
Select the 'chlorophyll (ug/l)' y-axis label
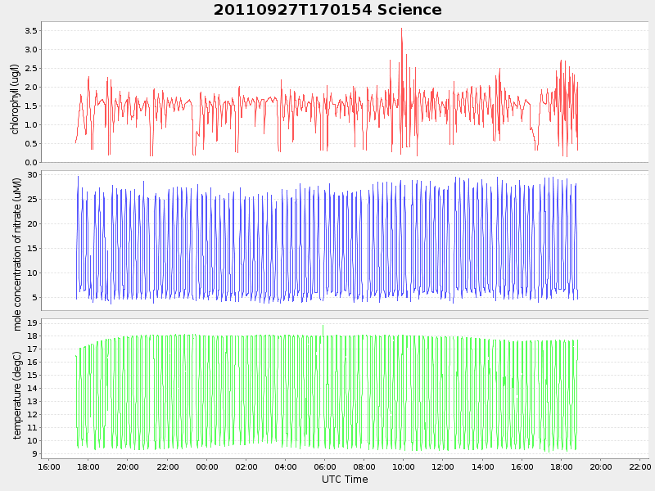pos(16,99)
